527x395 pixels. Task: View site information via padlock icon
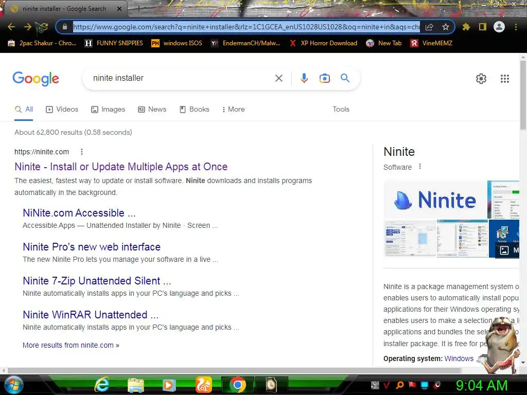(x=65, y=27)
